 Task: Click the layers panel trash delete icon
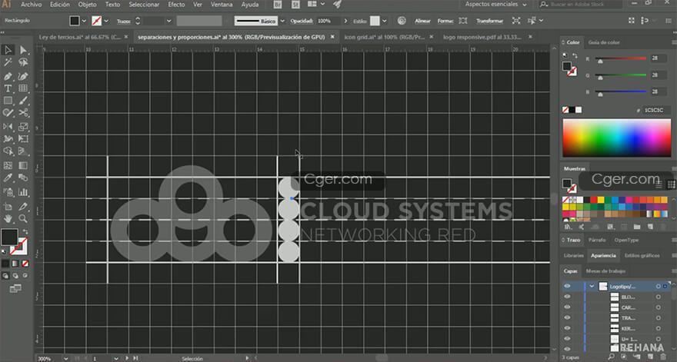[663, 357]
